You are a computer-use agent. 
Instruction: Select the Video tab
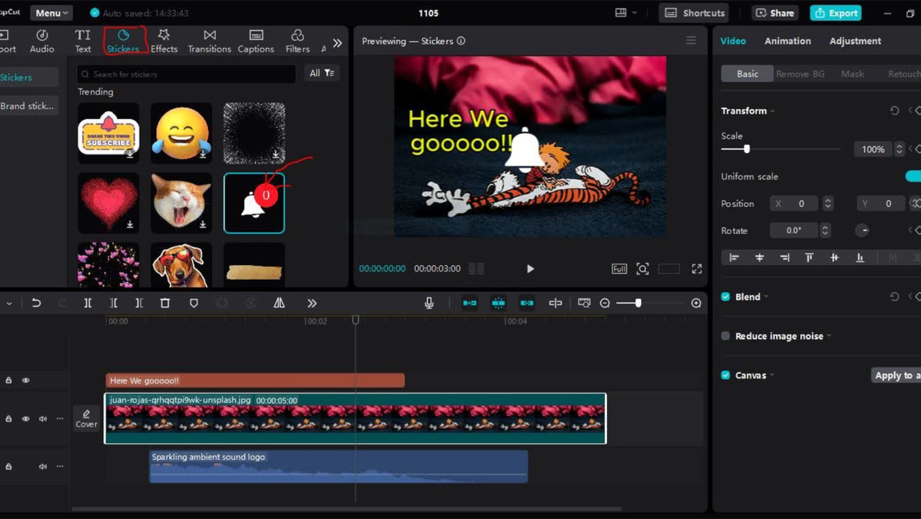click(x=733, y=41)
